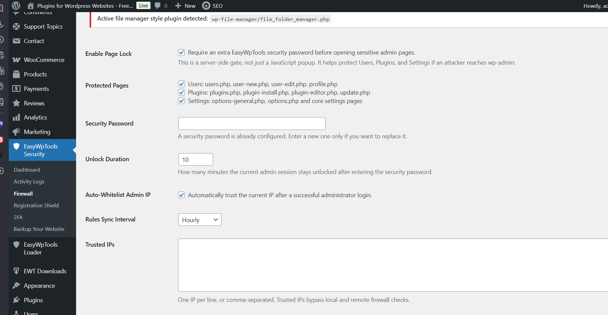Screen dimensions: 608x315
Task: Open Activity Logs submenu item
Action: 29,182
